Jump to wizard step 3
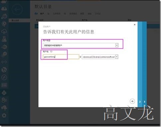161x127 pixels. (x=144, y=102)
